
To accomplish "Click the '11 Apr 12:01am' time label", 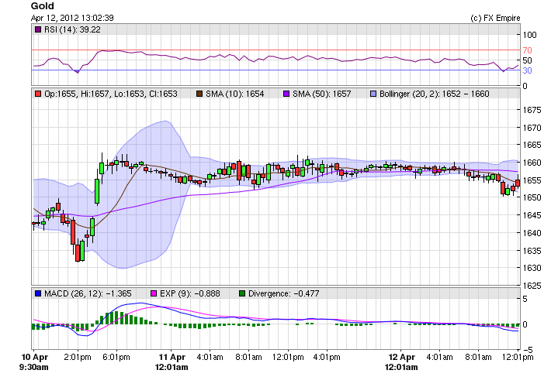I will [172, 362].
